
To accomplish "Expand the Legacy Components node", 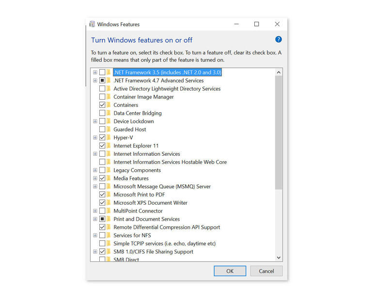I will [95, 170].
